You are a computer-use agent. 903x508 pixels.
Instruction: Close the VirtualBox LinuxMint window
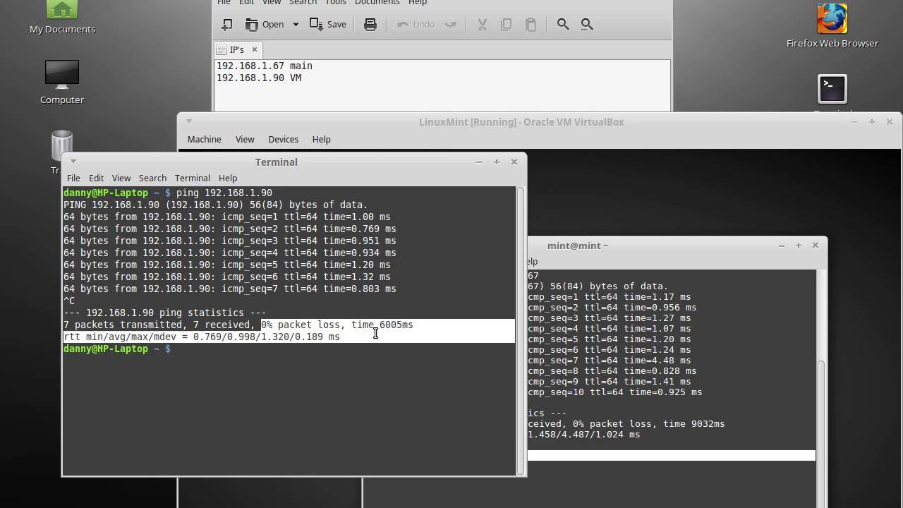tap(889, 121)
